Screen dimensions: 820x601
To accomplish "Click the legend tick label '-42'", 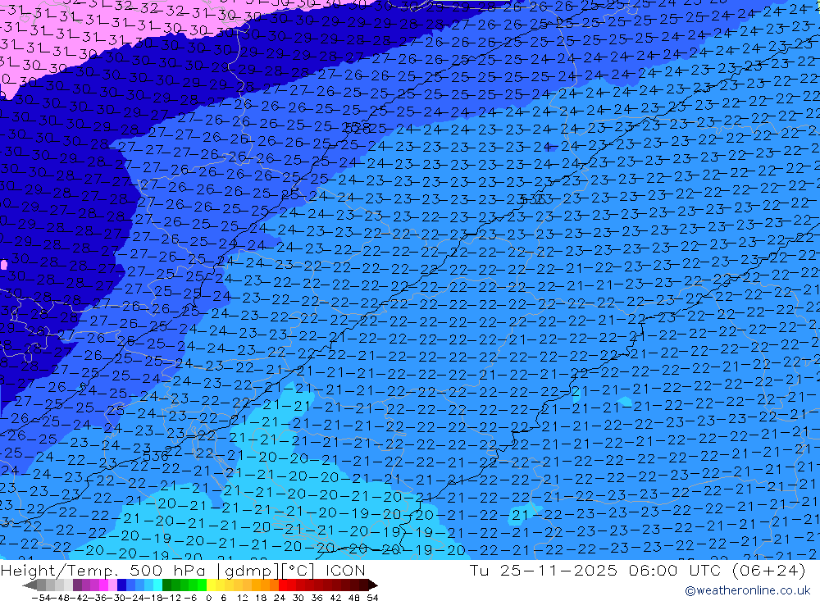I will click(x=80, y=598).
